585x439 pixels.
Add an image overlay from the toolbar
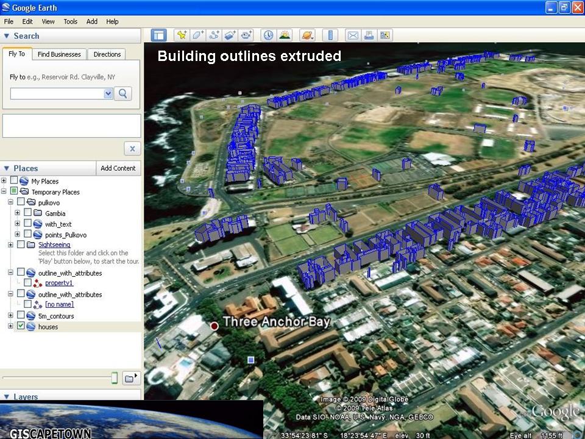point(230,35)
